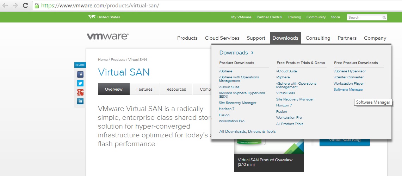Open the Training link
This screenshot has height=176, width=402.
coord(294,17)
